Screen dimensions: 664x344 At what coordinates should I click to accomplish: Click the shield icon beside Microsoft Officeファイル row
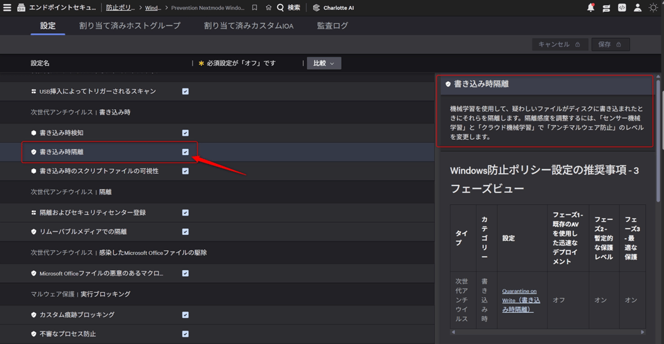[33, 273]
